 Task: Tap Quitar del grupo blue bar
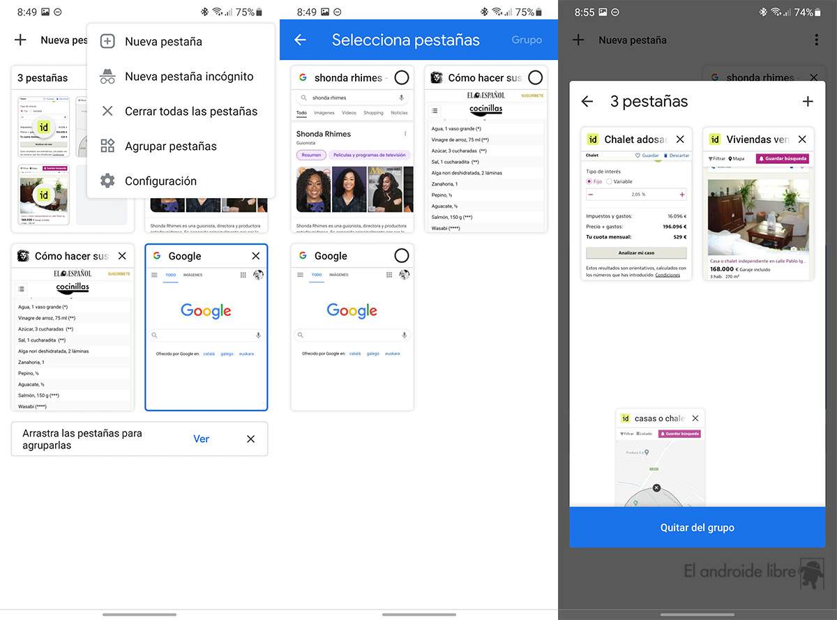(x=697, y=527)
